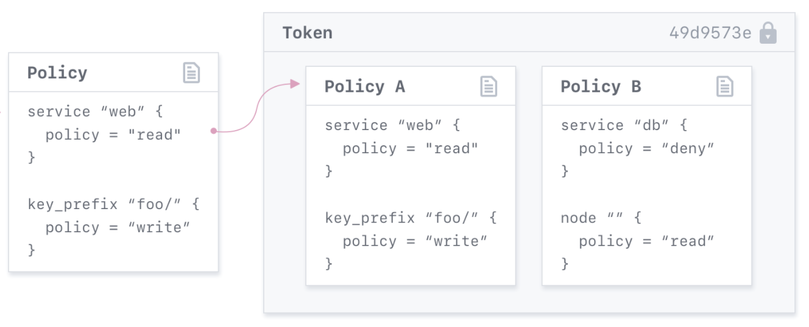Select the Policy B heading
Viewport: 809px width, 327px height.
[601, 87]
